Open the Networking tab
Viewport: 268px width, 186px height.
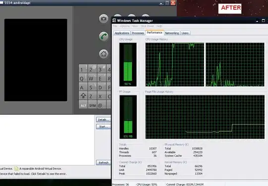tap(172, 33)
